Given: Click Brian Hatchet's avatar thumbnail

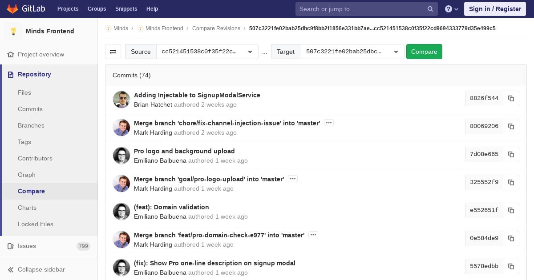Looking at the screenshot, I should click(121, 100).
